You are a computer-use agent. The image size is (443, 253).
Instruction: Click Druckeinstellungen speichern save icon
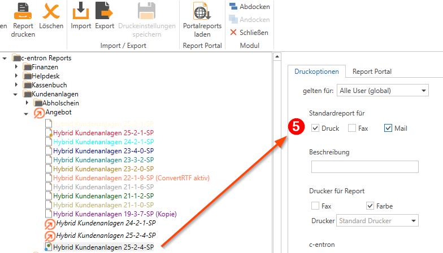coord(147,11)
